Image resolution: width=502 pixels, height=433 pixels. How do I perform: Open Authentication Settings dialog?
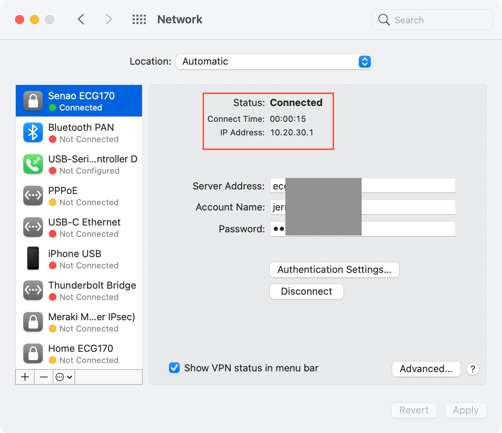pos(334,270)
